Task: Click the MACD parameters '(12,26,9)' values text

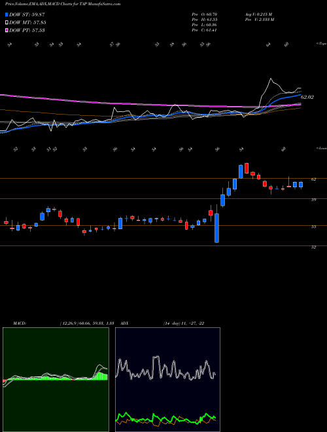Action: (x=87, y=323)
